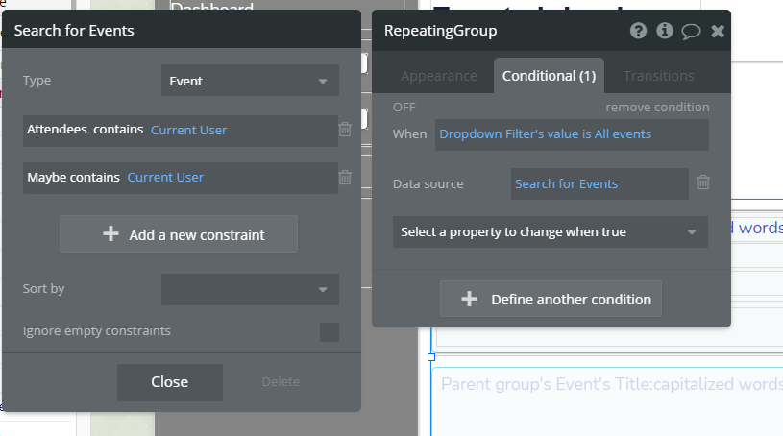Click the remove condition link

coord(657,108)
